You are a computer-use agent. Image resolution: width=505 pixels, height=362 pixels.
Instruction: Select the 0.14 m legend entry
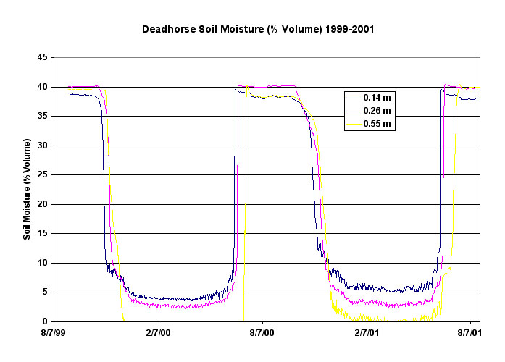(x=379, y=97)
